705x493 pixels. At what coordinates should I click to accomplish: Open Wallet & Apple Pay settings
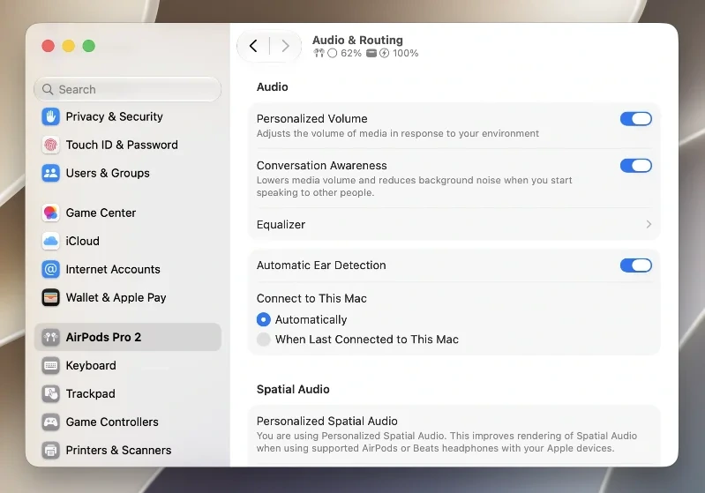(128, 297)
